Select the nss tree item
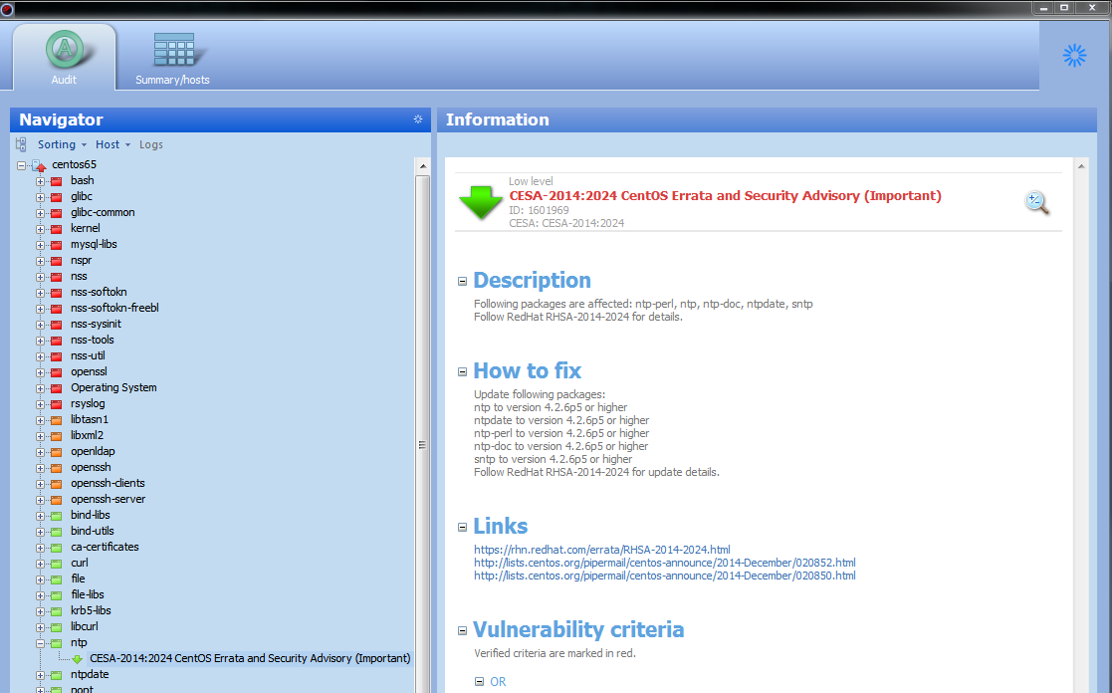1112x693 pixels. [x=79, y=277]
